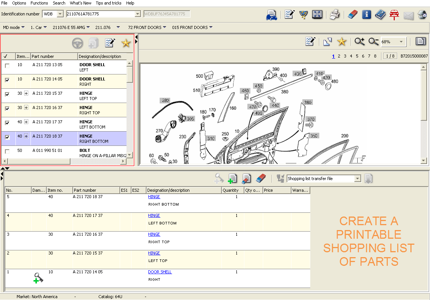Viewport: 430px width, 300px height.
Task: Open the 68% zoom level dropdown
Action: (x=401, y=42)
